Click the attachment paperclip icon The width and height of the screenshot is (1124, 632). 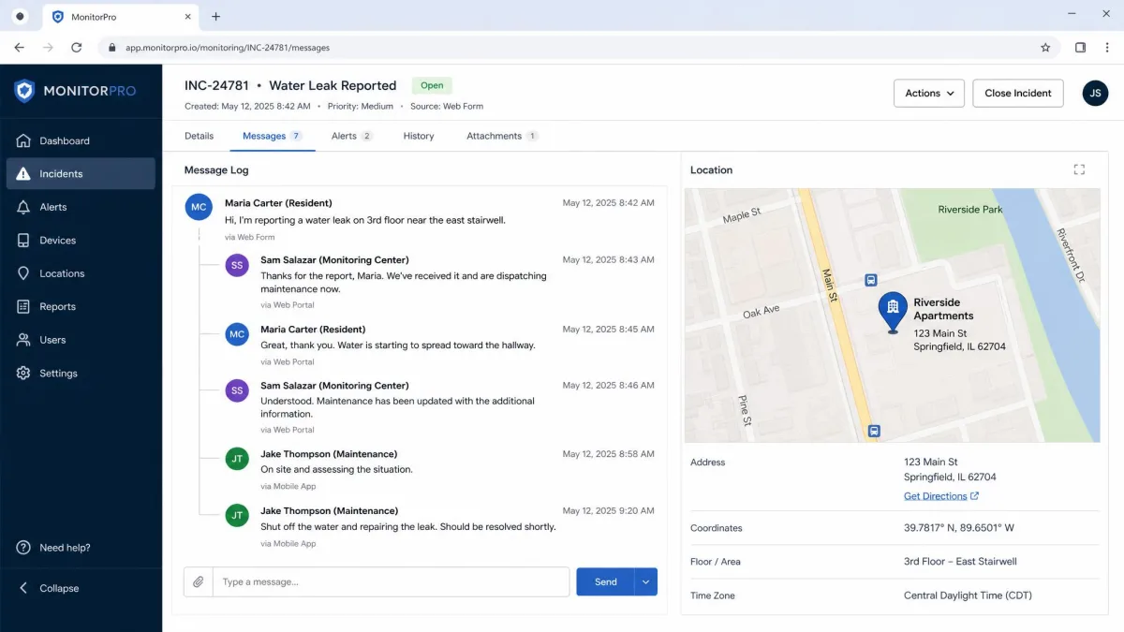[199, 581]
